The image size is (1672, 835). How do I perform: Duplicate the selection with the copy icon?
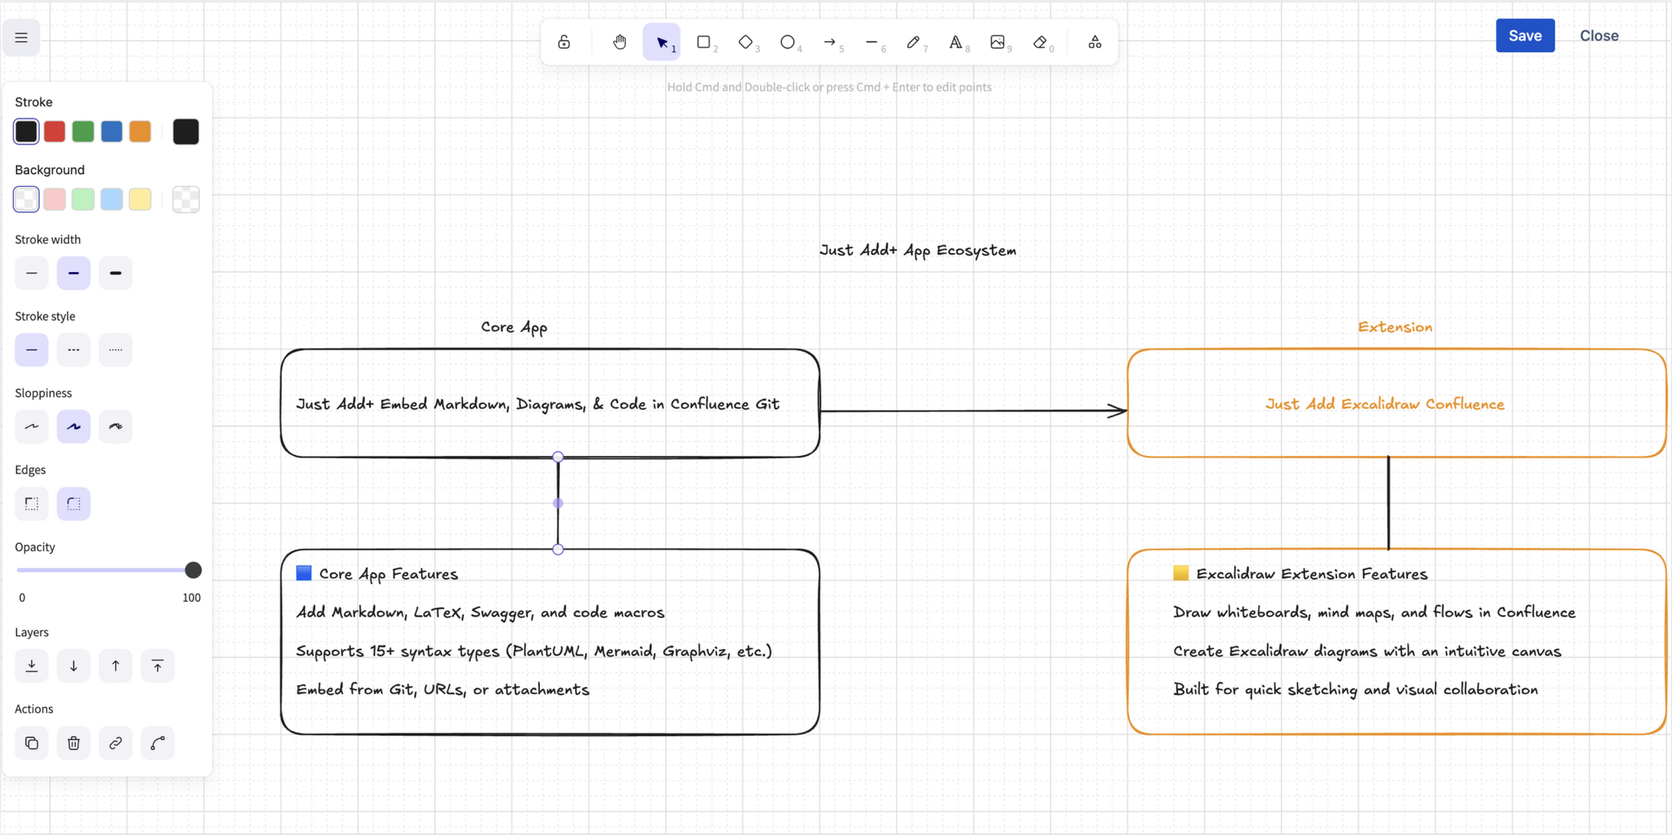tap(31, 743)
